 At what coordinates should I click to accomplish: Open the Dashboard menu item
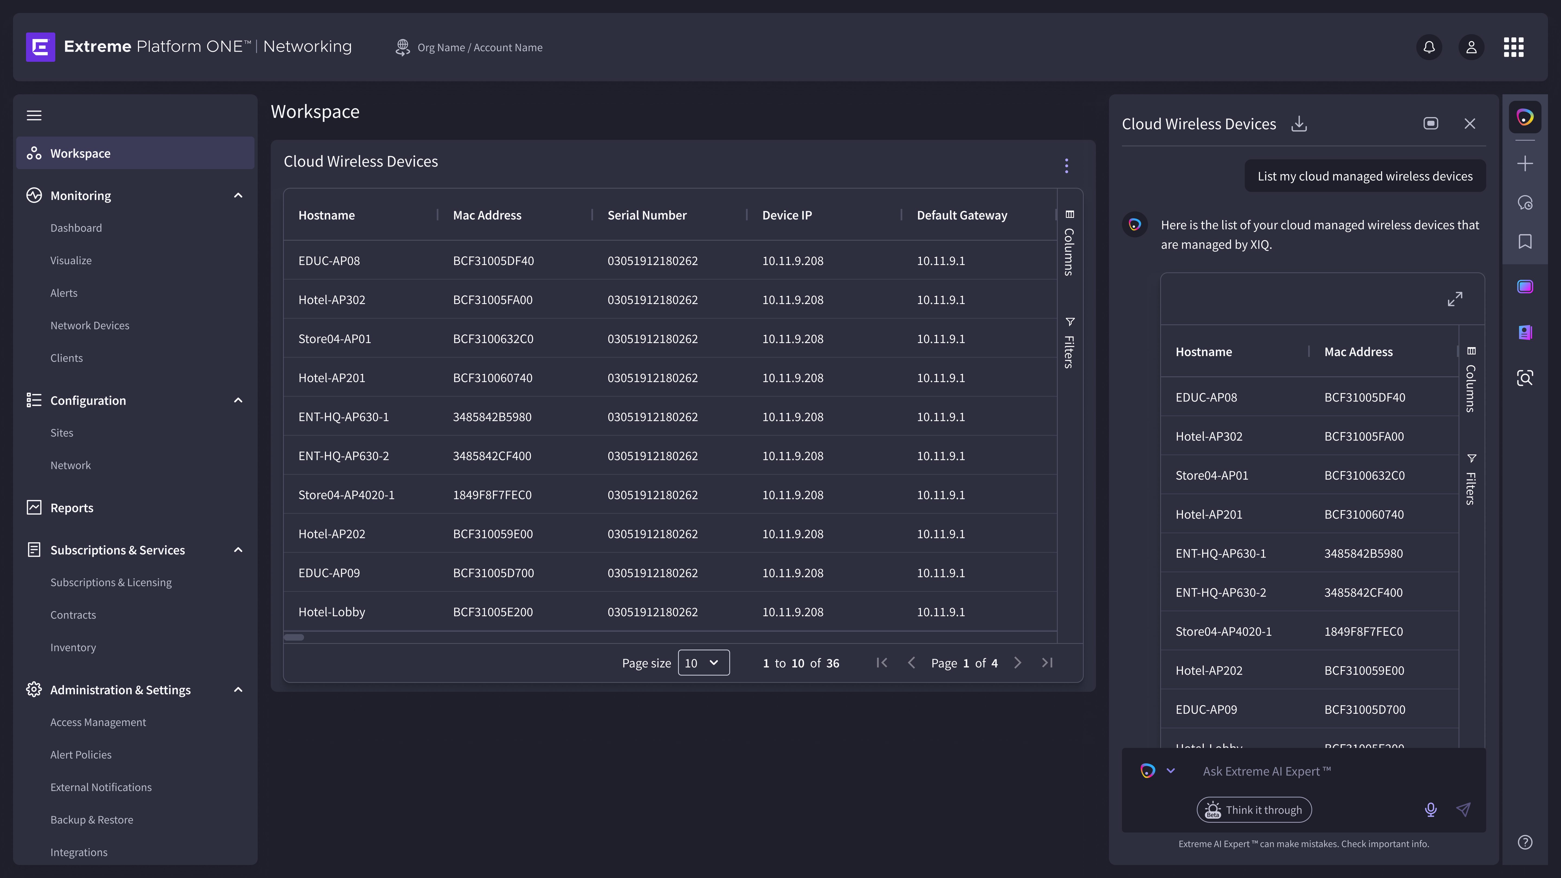pyautogui.click(x=76, y=228)
